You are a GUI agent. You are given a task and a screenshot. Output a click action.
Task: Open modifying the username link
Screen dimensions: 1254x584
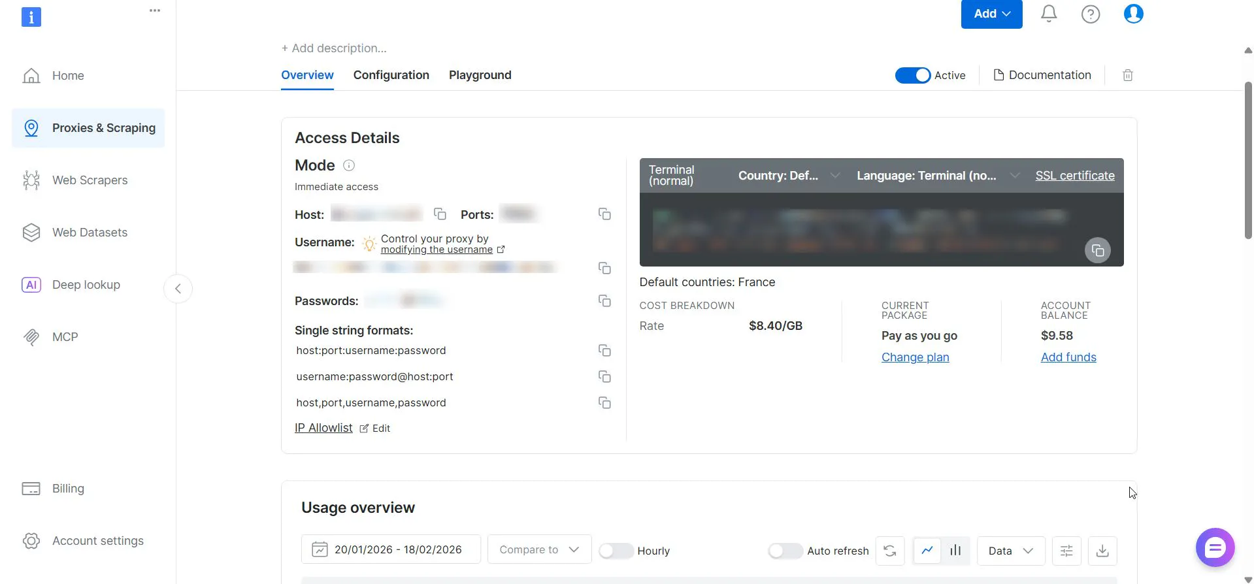(437, 250)
